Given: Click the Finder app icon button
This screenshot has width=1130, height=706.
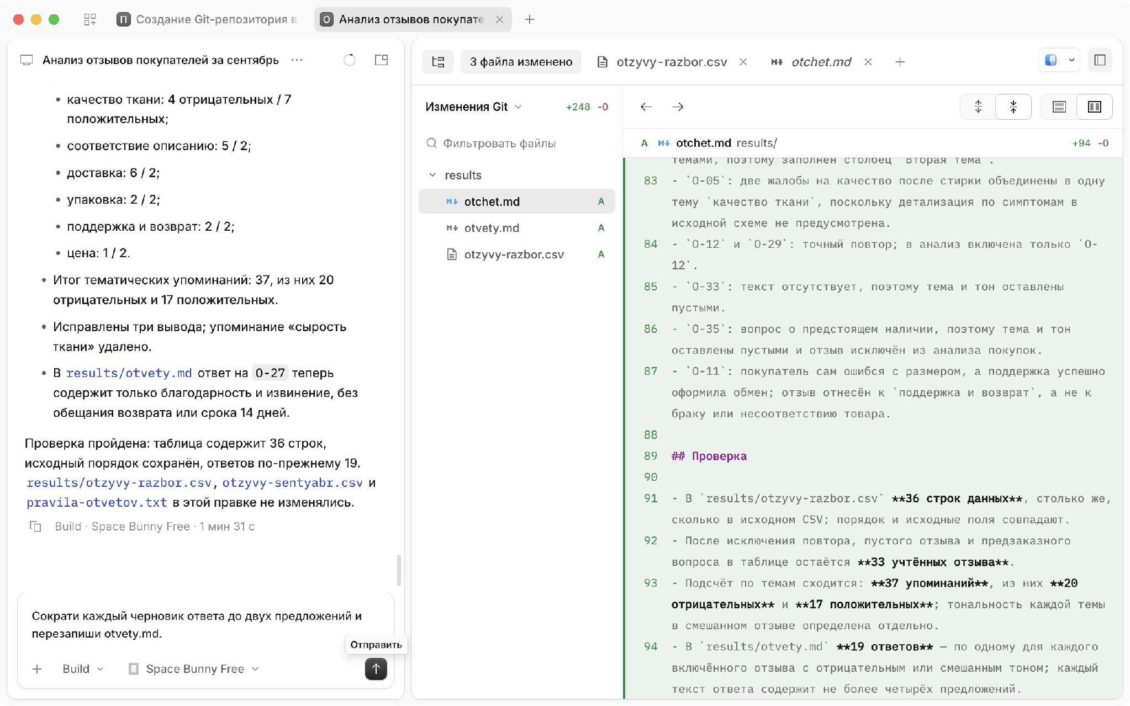Looking at the screenshot, I should tap(1051, 60).
